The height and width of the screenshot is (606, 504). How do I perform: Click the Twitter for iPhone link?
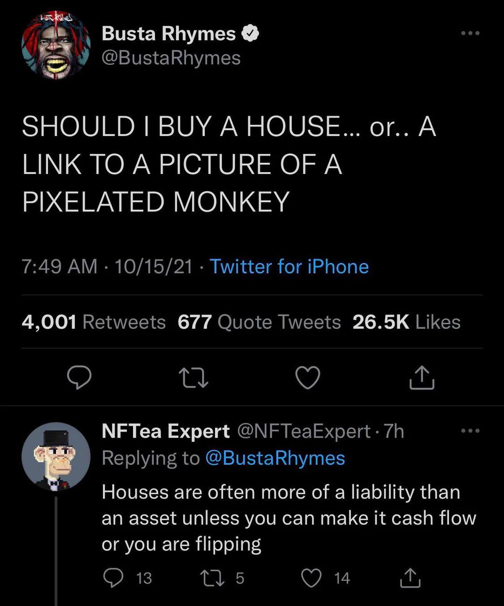click(x=289, y=267)
